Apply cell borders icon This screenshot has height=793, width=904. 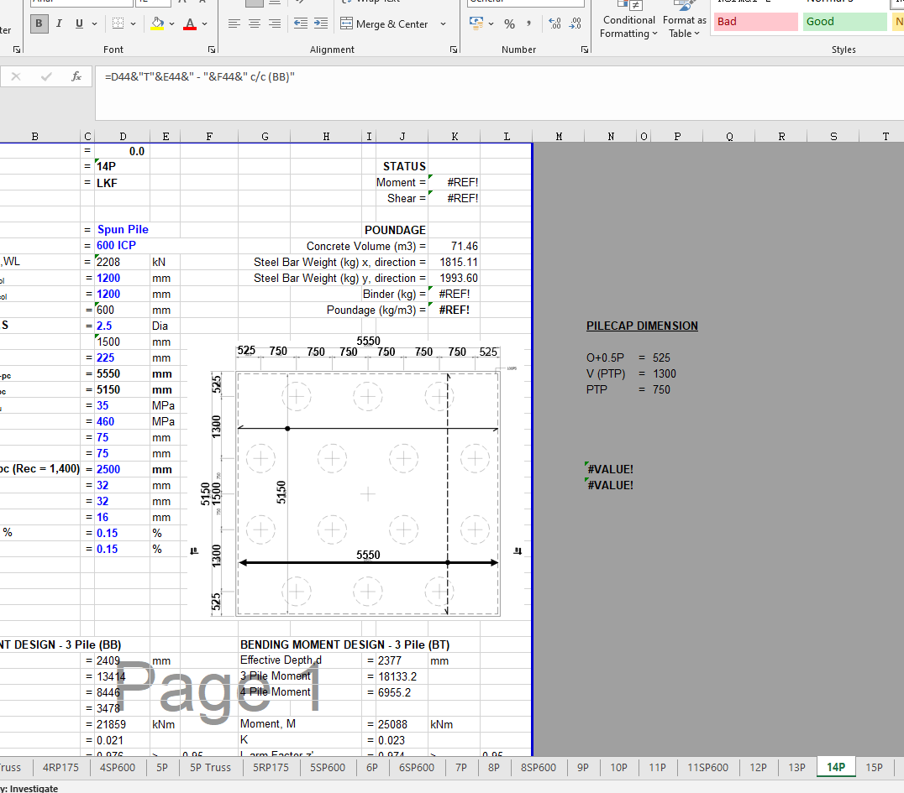point(118,23)
